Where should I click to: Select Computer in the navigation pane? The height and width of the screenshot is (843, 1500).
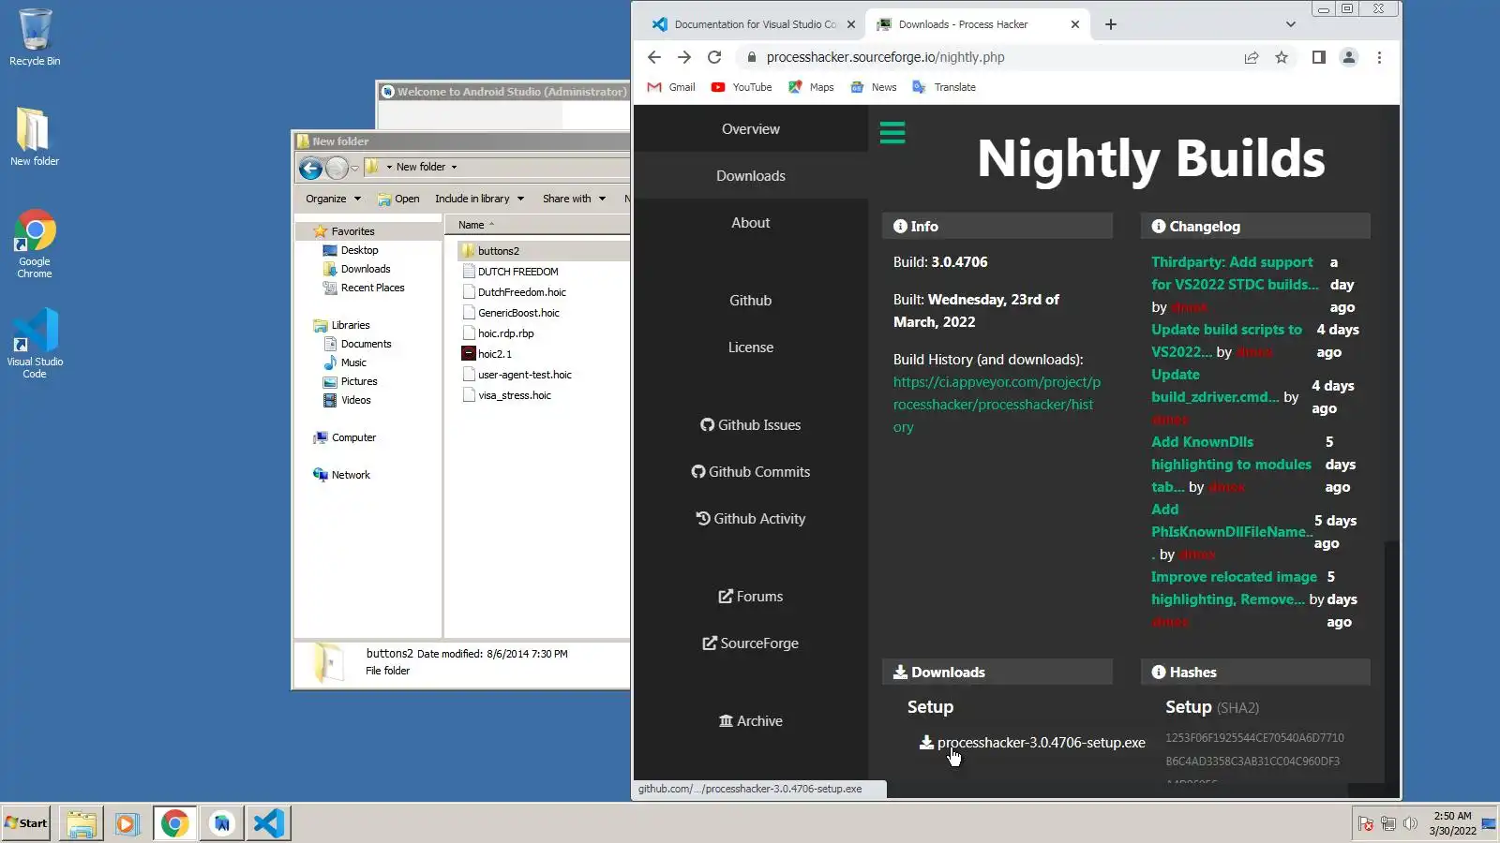(x=344, y=437)
